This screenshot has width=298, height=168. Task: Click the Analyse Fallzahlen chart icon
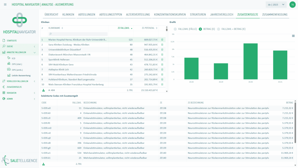click(4, 52)
